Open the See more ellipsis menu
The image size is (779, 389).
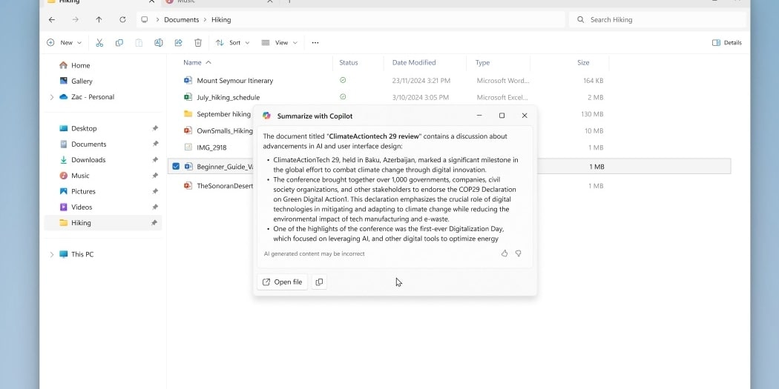[315, 43]
